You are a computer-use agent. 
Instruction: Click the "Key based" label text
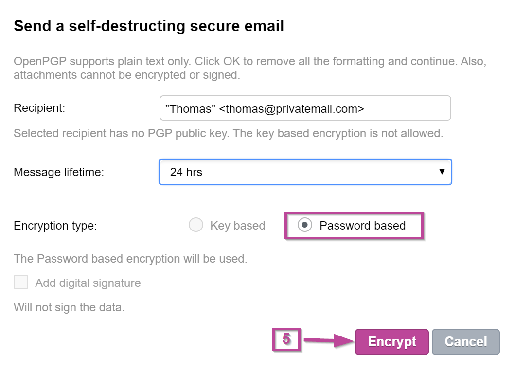coord(237,226)
